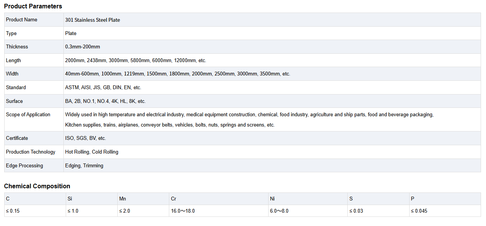
Task: Click the Ni column header
Action: click(272, 199)
